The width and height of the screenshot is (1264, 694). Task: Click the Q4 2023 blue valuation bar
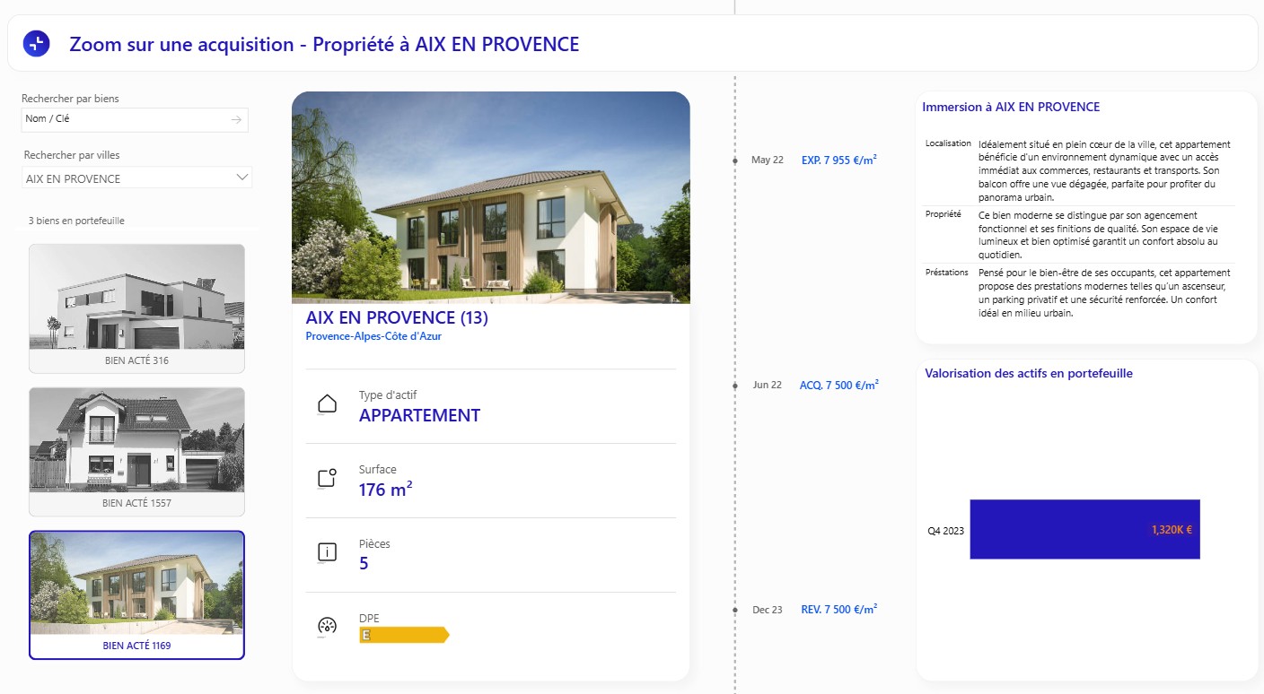click(x=1084, y=529)
